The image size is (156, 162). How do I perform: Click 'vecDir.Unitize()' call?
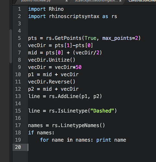(51, 60)
